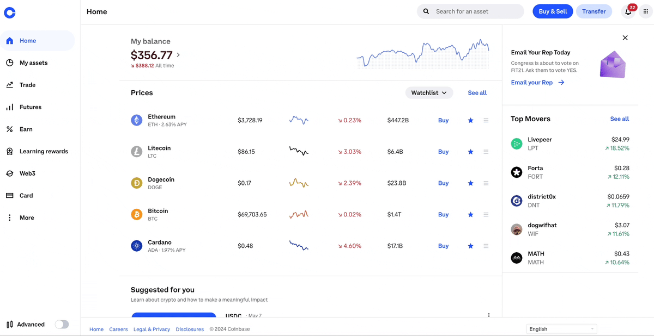
Task: Open the Learning rewards menu item
Action: (44, 151)
